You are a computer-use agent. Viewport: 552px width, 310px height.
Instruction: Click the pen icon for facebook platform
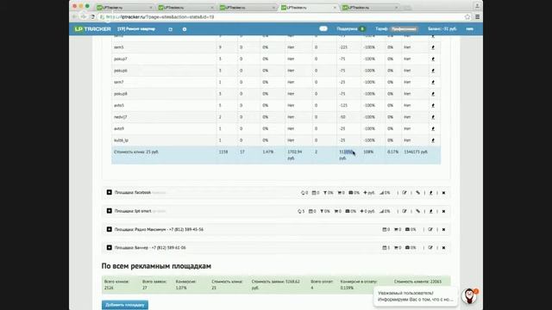click(431, 193)
